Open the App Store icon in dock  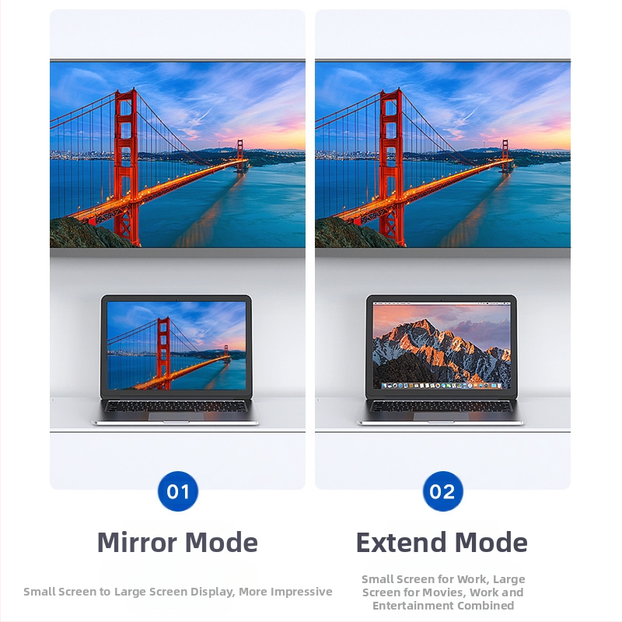pyautogui.click(x=480, y=386)
